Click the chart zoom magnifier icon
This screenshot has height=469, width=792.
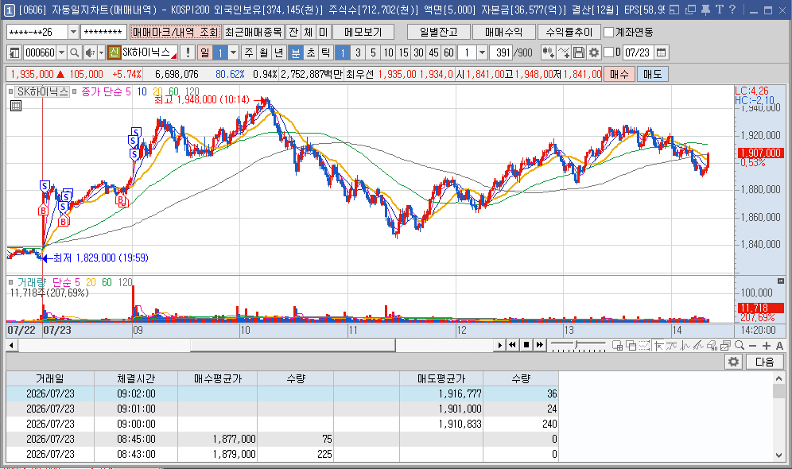coord(740,345)
